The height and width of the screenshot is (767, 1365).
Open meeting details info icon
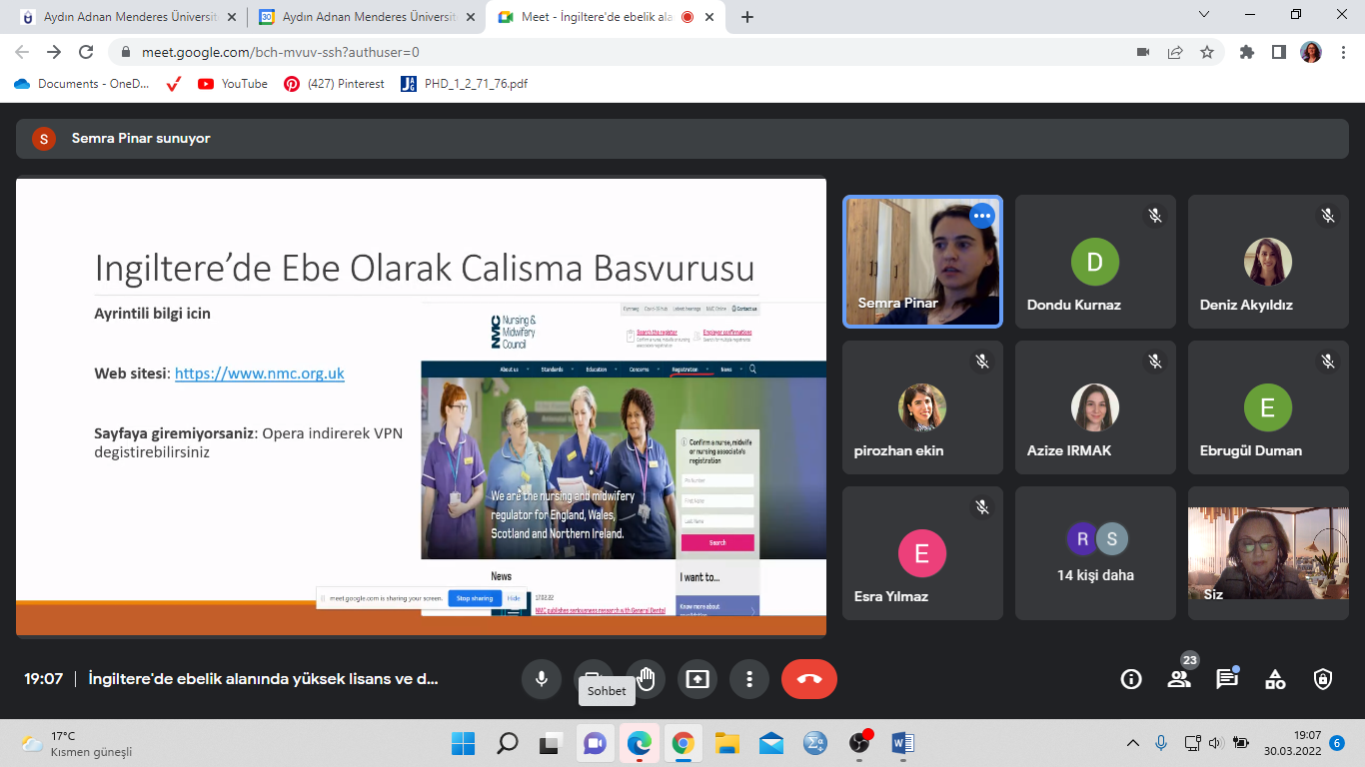click(1131, 679)
